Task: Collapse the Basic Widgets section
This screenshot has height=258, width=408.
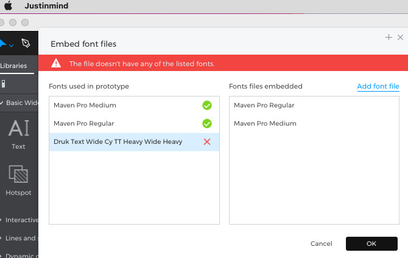Action: coord(2,103)
